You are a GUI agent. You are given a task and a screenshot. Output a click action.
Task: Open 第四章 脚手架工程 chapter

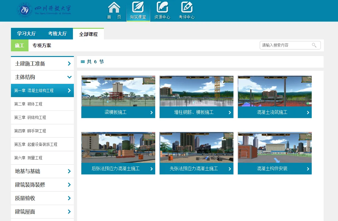click(30, 131)
